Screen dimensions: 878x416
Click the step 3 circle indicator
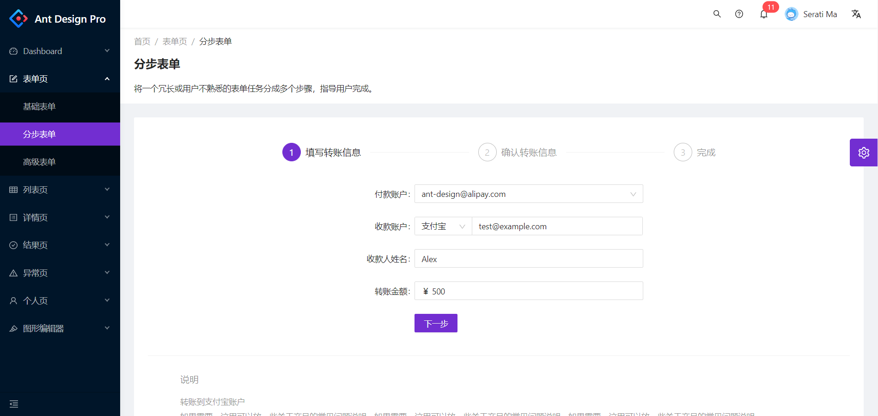pos(683,152)
